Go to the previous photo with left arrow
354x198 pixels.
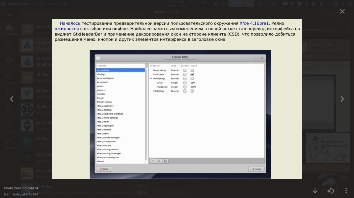12,99
